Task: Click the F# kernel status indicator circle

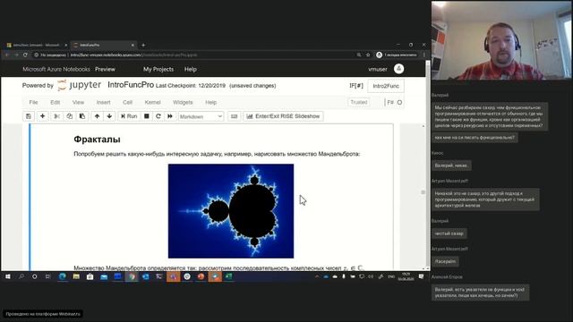Action: coord(399,103)
